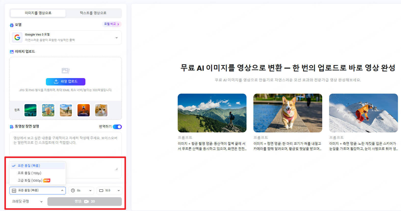Click the NEW badge next to 1080p
The height and width of the screenshot is (211, 401).
tap(47, 180)
